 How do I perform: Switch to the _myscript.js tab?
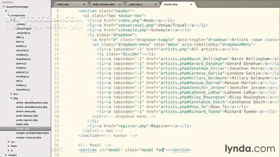tap(135, 4)
